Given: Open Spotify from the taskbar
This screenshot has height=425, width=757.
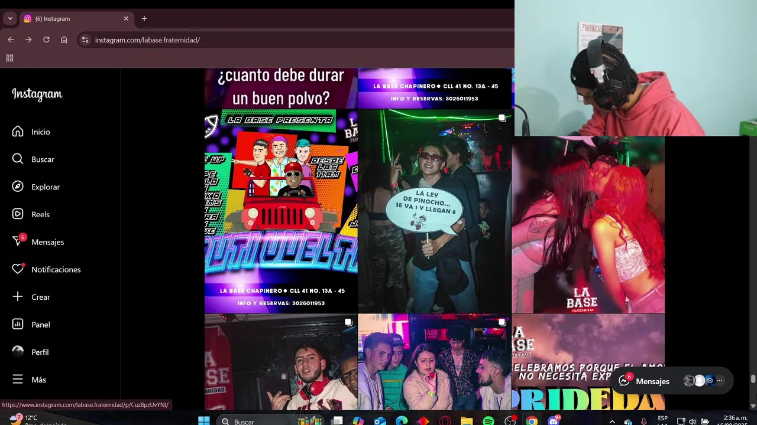Looking at the screenshot, I should [x=489, y=421].
